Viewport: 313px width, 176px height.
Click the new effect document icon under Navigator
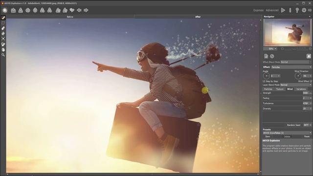click(266, 56)
